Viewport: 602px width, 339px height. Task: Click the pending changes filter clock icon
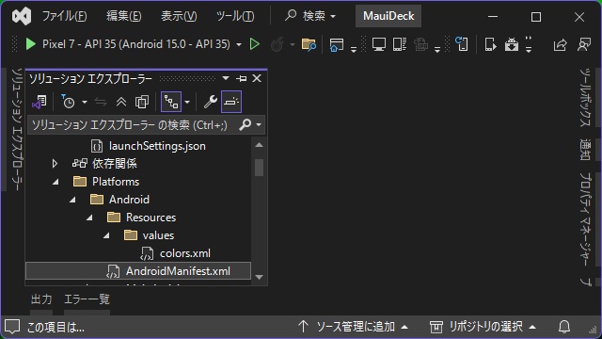(x=69, y=102)
